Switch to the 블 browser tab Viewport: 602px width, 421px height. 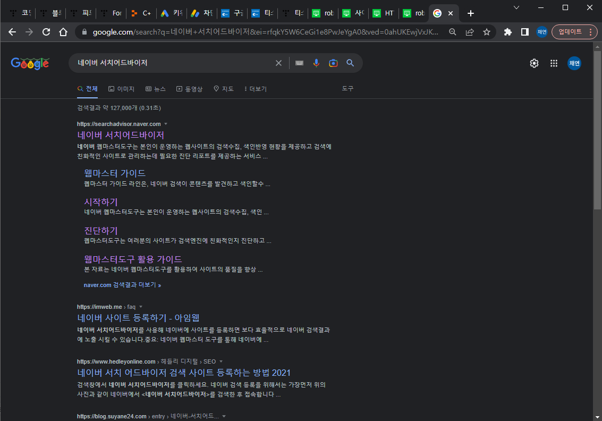50,13
